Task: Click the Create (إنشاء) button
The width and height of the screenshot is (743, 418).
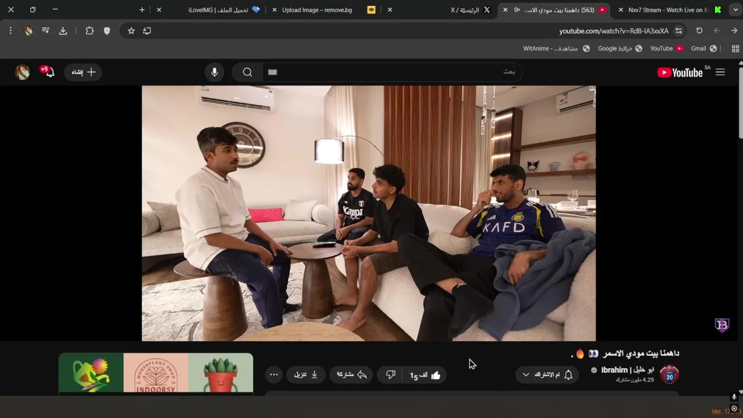Action: [83, 72]
